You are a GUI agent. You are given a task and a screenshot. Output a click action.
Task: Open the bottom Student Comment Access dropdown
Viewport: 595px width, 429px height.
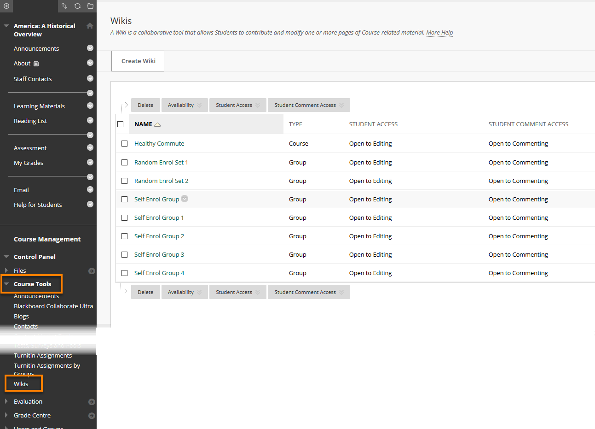click(309, 292)
